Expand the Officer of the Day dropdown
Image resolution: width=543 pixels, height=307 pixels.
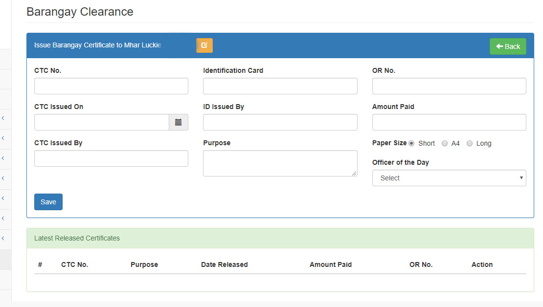pyautogui.click(x=449, y=178)
